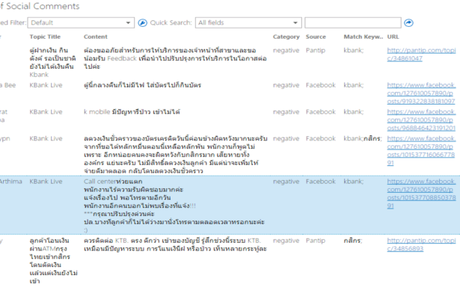The height and width of the screenshot is (287, 460).
Task: Select content mentioning KTB. in last row
Action: (x=175, y=244)
